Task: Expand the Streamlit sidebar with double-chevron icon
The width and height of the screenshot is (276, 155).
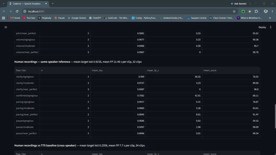Action: click(5, 27)
